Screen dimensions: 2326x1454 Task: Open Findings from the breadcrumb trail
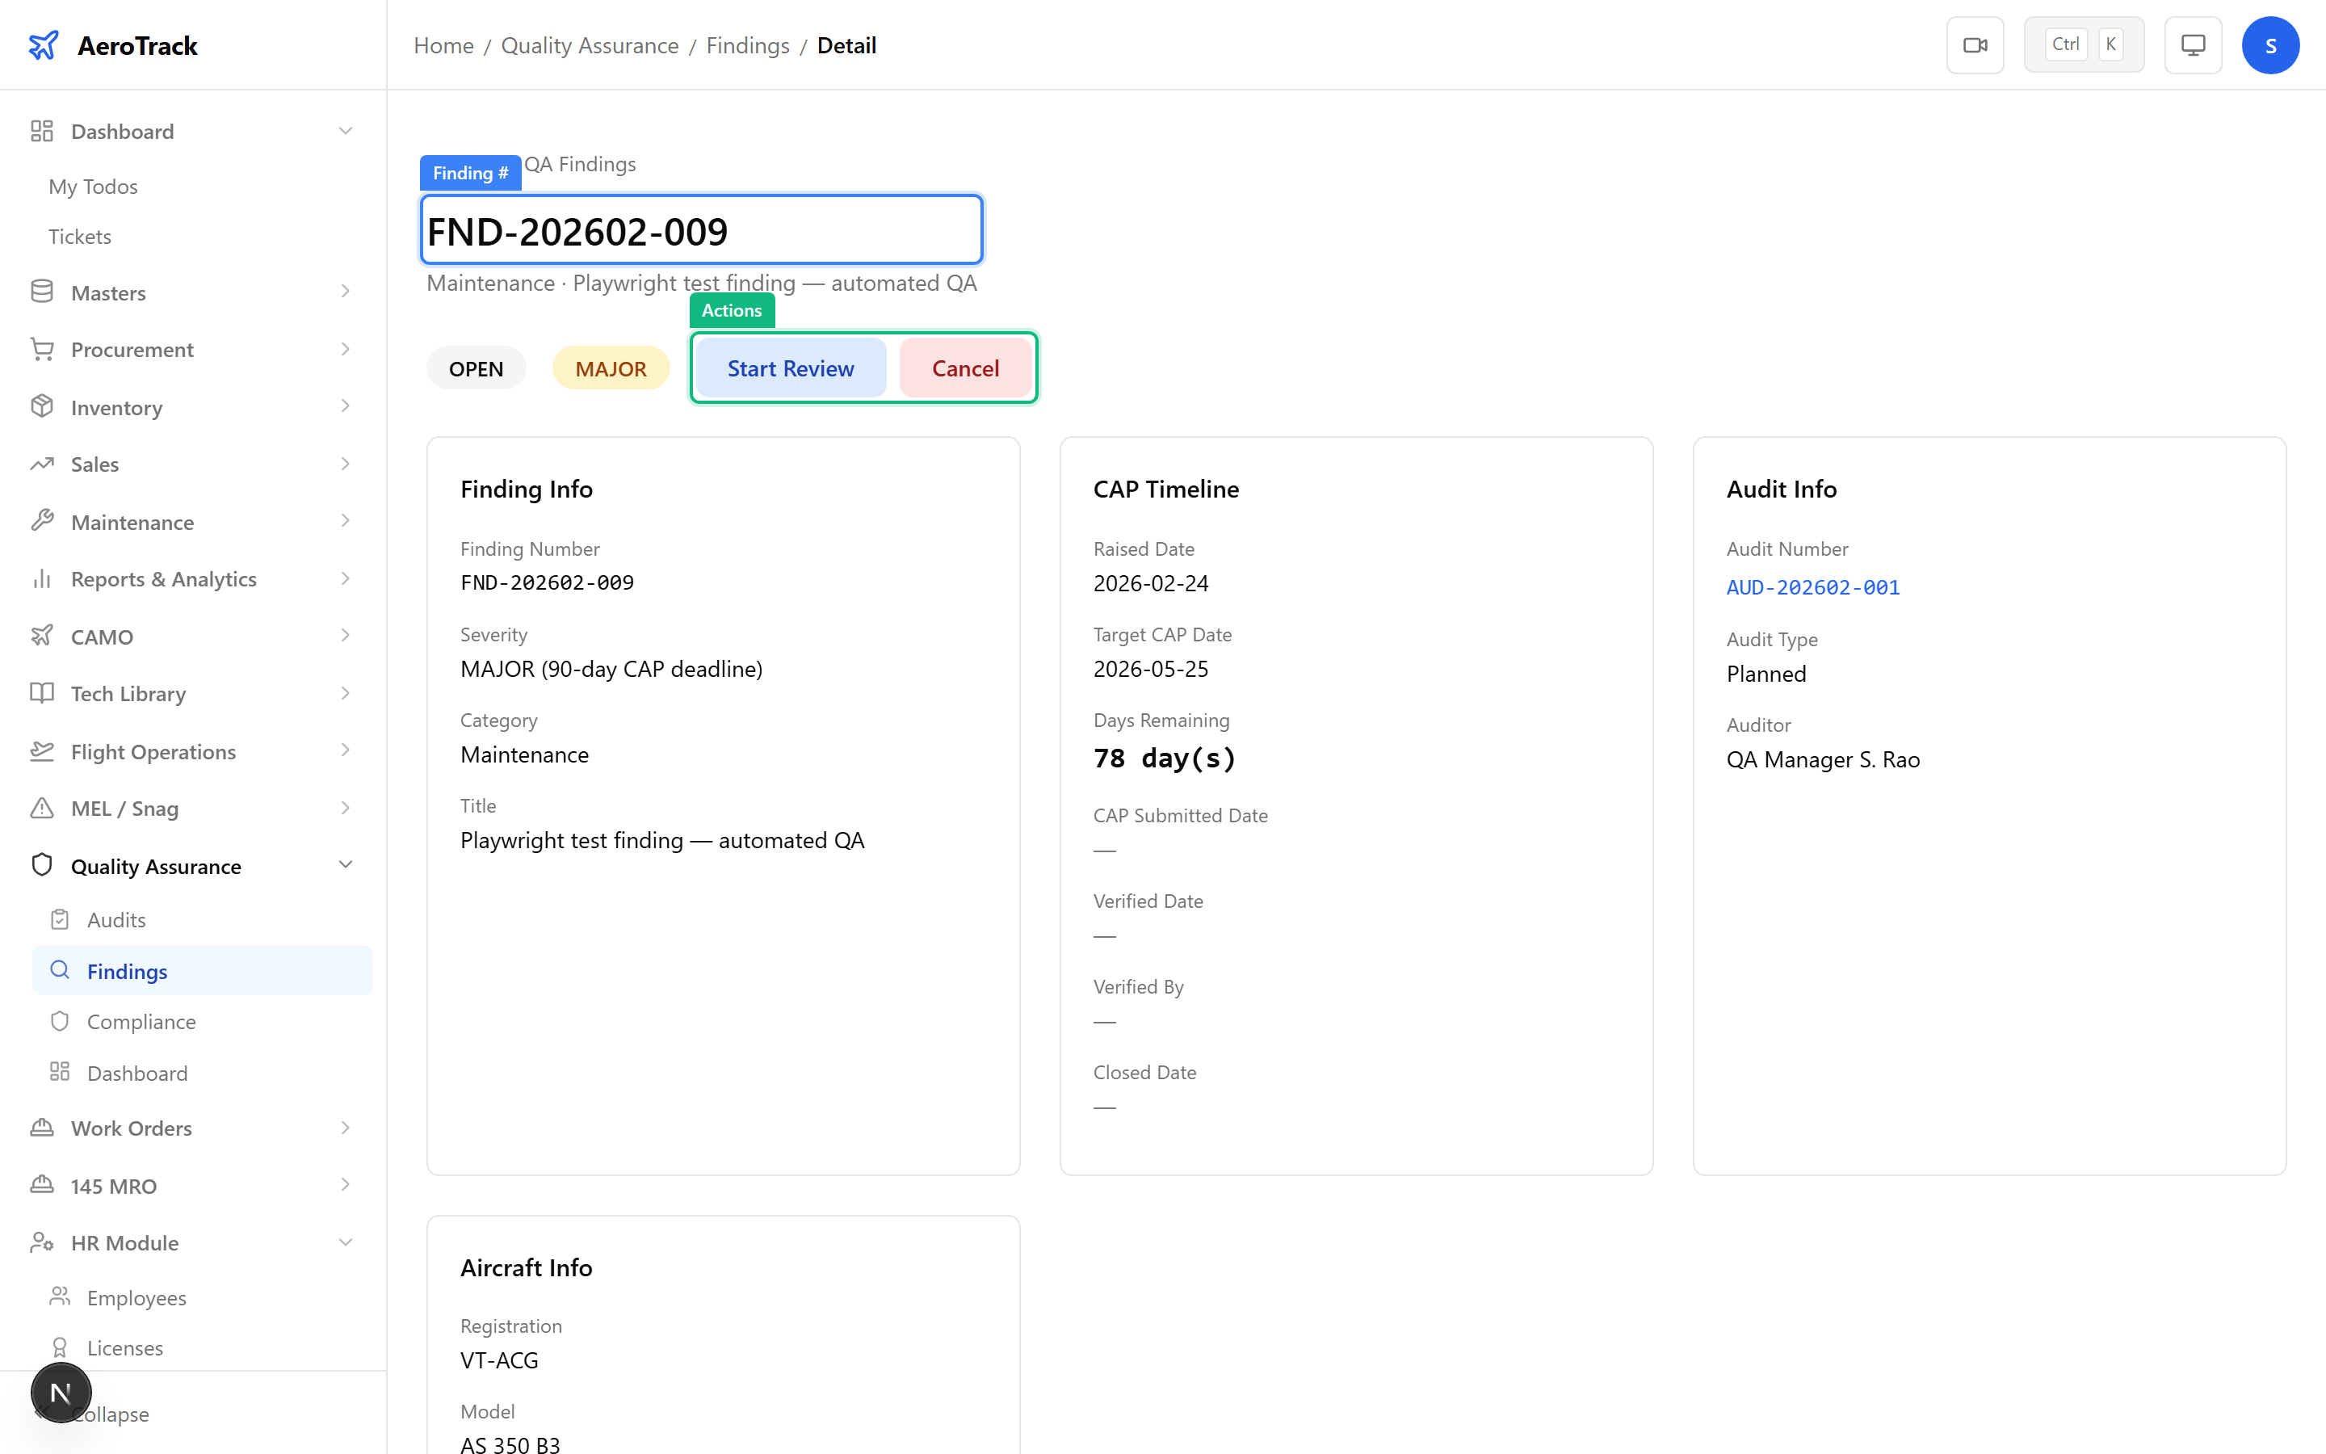(x=748, y=45)
